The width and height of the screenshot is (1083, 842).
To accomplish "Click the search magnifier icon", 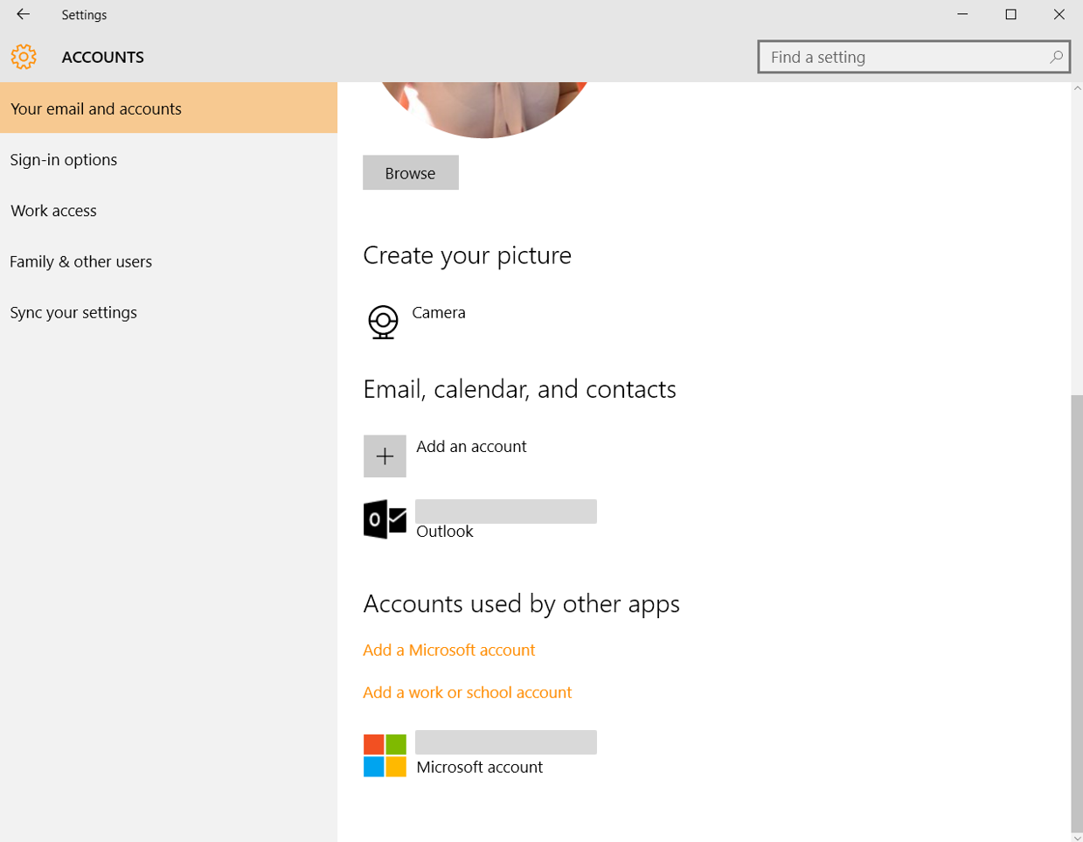I will 1056,57.
